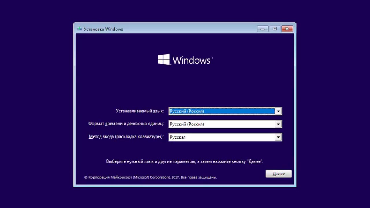Screen dimensions: 370x208
Task: Click the instruction text Выберите нужный язык
Action: pyautogui.click(x=185, y=161)
